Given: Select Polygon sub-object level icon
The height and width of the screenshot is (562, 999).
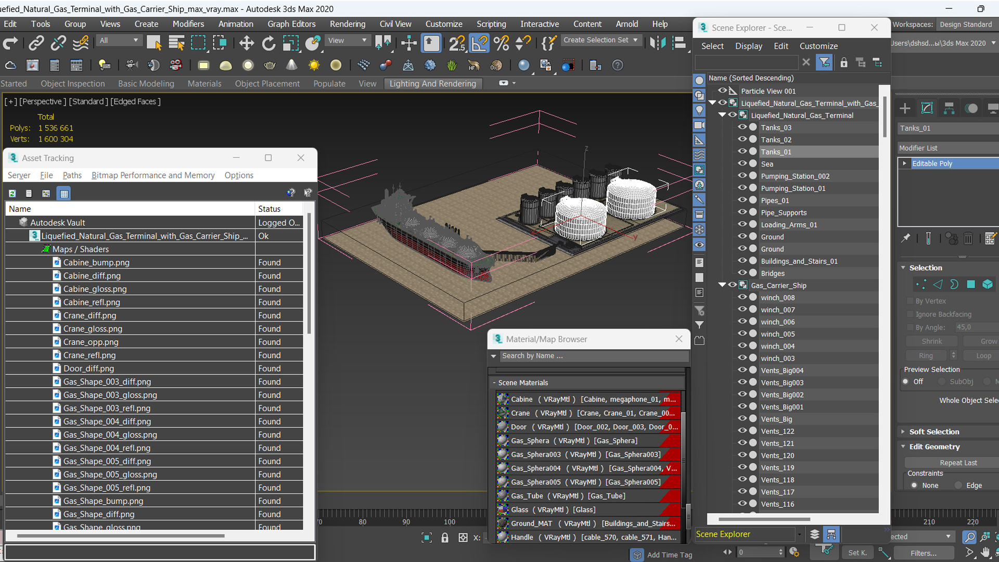Looking at the screenshot, I should (971, 284).
